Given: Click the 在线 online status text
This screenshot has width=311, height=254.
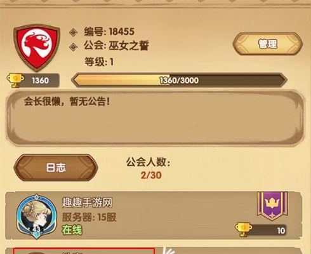Looking at the screenshot, I should 72,230.
